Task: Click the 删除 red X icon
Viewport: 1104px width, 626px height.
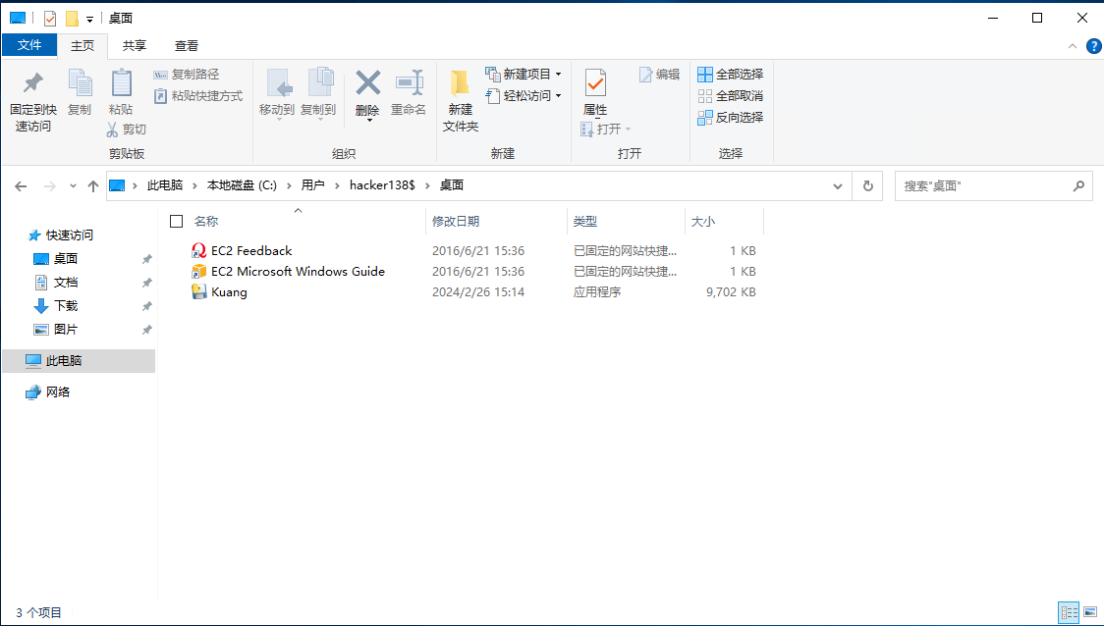Action: tap(367, 82)
